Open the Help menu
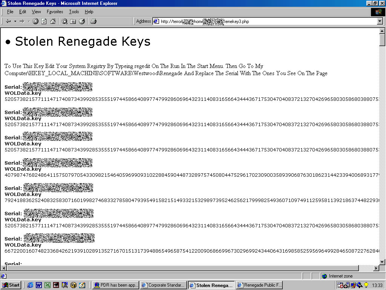This screenshot has width=386, height=290. (x=89, y=12)
